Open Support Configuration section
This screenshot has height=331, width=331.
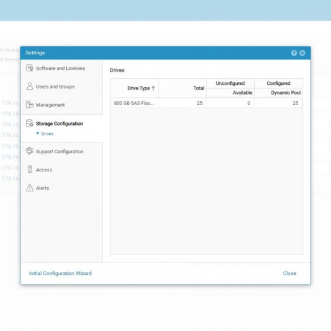pos(60,152)
